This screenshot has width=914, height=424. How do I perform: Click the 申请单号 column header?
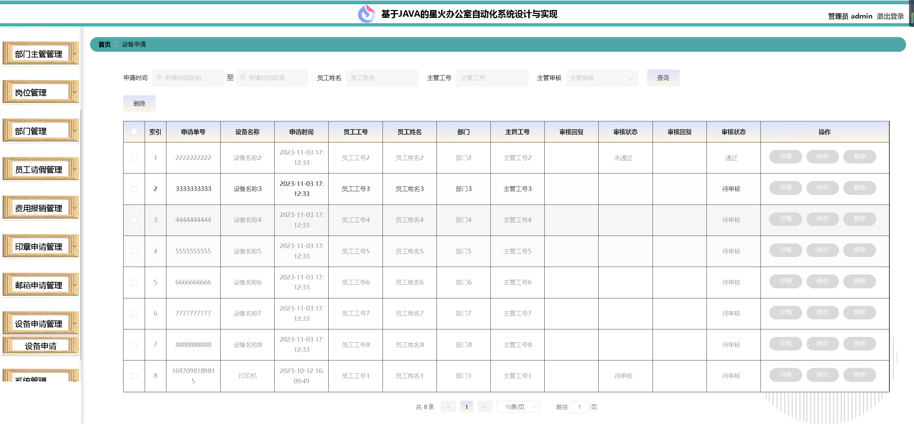tap(193, 132)
